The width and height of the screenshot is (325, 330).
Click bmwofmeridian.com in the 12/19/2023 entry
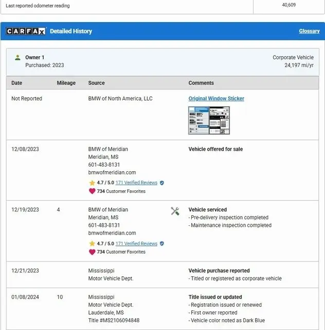112,233
